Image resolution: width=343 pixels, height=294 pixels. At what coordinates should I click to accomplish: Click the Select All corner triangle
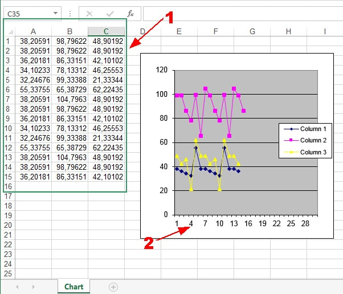10,32
